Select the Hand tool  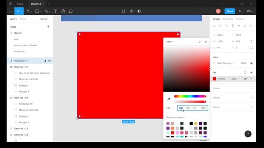click(63, 11)
